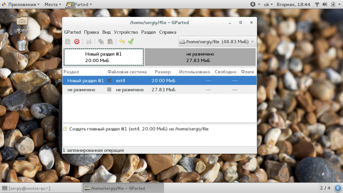Image resolution: width=343 pixels, height=193 pixels.
Task: Click the ext4 filesystem cell
Action: (121, 80)
